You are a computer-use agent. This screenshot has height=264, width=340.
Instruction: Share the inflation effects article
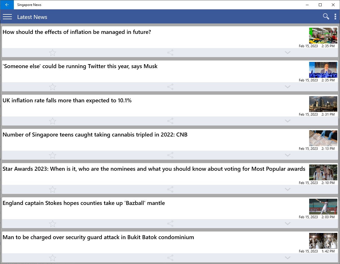(170, 53)
